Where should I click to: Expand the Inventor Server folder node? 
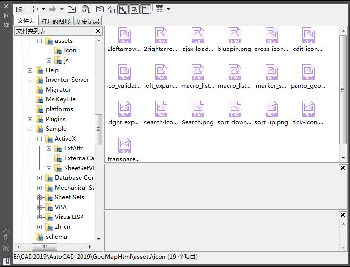[30, 80]
